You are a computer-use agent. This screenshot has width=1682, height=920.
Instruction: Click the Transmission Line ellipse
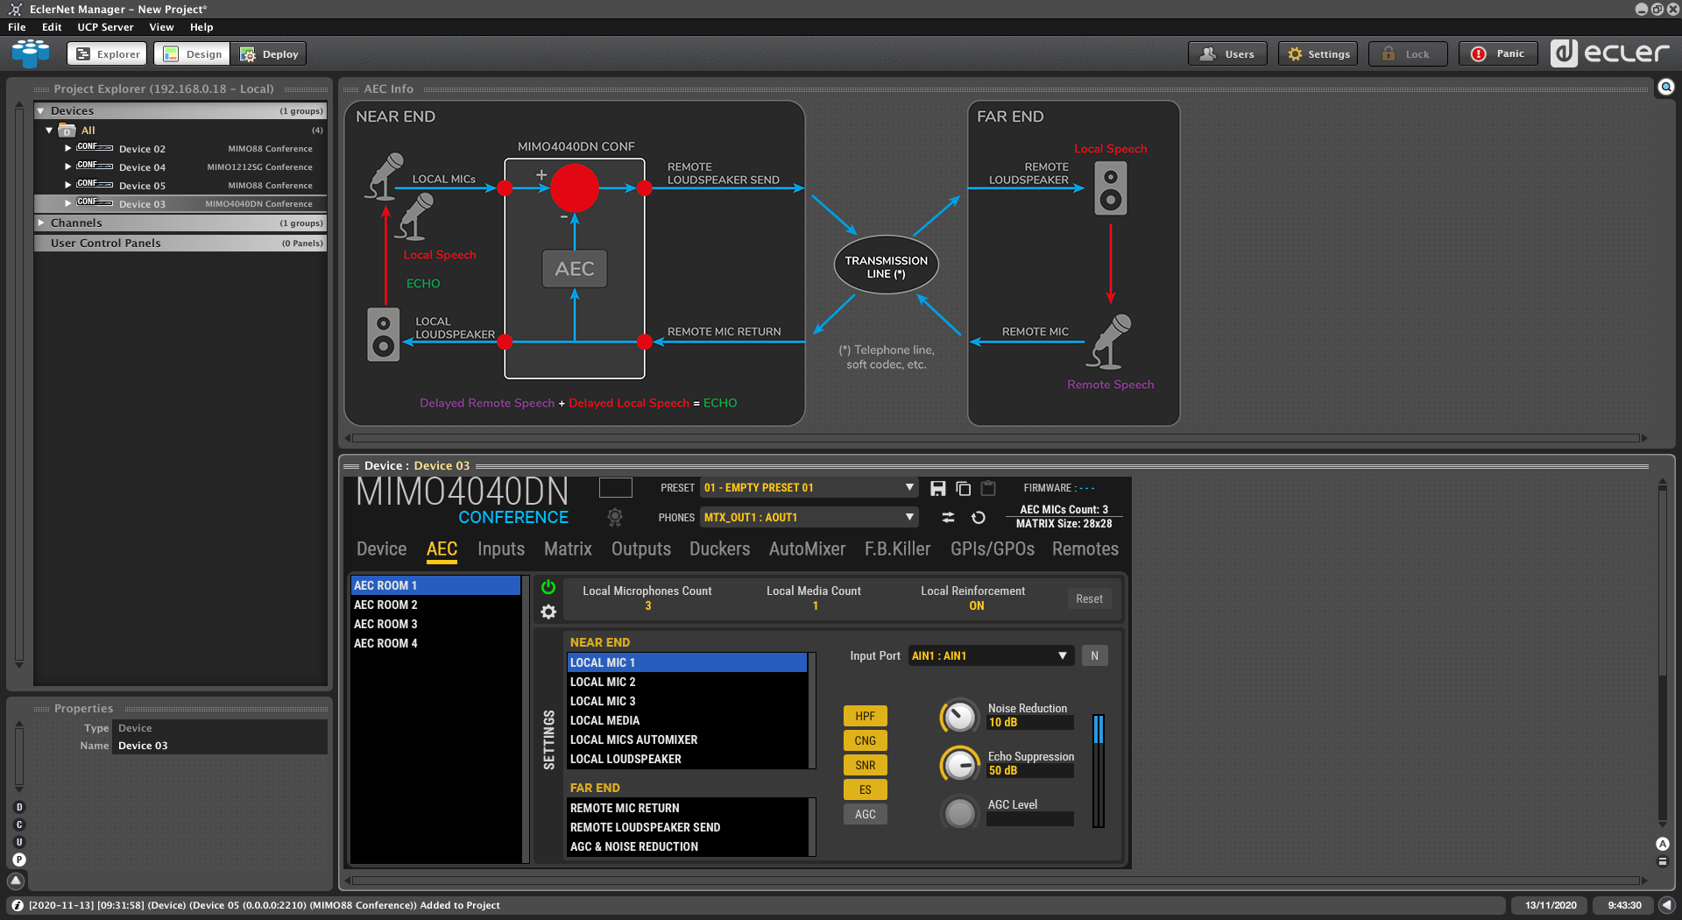(x=886, y=265)
